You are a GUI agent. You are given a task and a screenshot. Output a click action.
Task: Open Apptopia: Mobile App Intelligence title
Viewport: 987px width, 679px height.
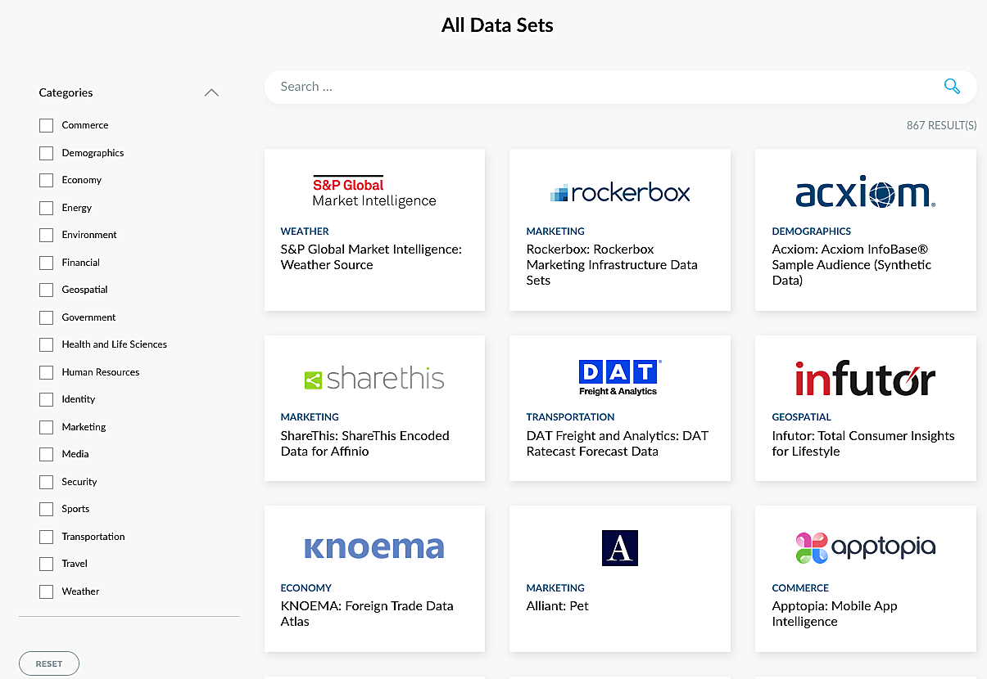835,614
